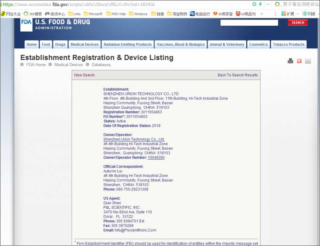Open Vaccines, Blood & Biologics tab
The image size is (320, 246).
point(181,44)
